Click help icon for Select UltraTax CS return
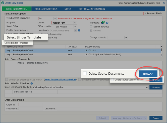Viewport: 167px width, 123px height. coord(32,83)
